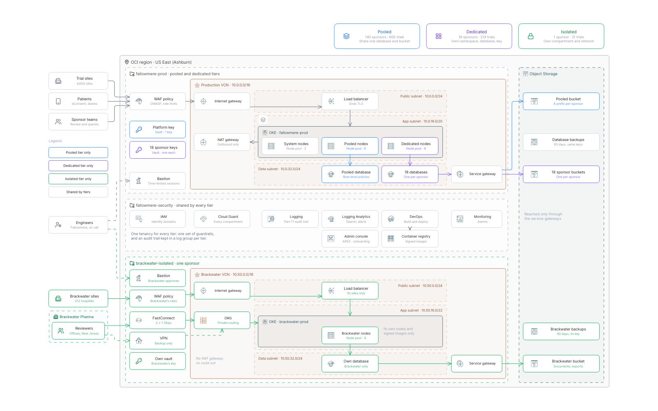Select the Dedicated tier only legend box
Screen dimensions: 658x411
[78, 166]
